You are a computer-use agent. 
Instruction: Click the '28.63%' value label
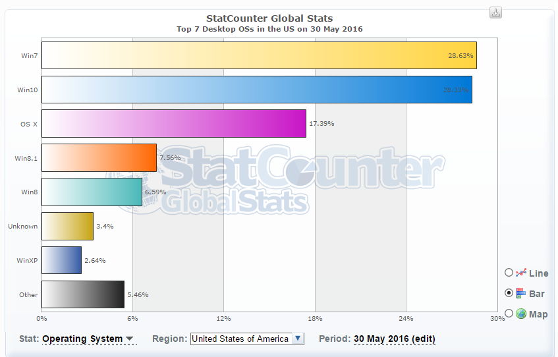[x=460, y=55]
